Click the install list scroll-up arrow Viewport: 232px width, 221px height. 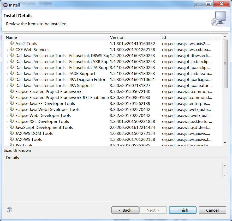[x=225, y=37]
